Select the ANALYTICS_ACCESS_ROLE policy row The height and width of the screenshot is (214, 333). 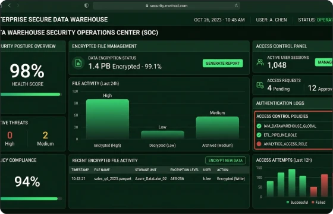click(x=294, y=144)
